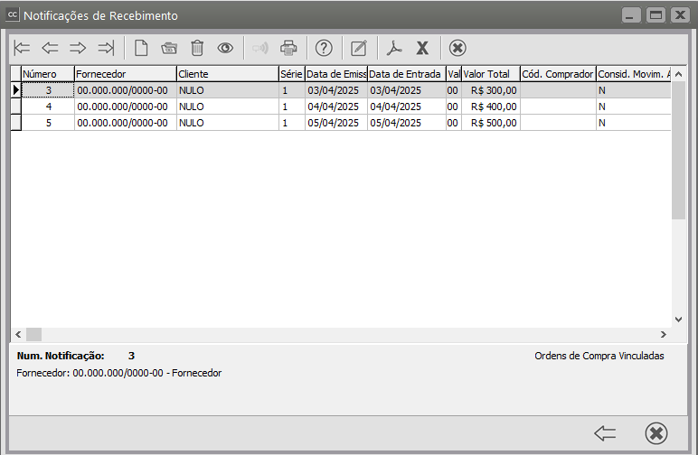Create a new notification with the blank page icon
698x455 pixels.
pyautogui.click(x=141, y=48)
